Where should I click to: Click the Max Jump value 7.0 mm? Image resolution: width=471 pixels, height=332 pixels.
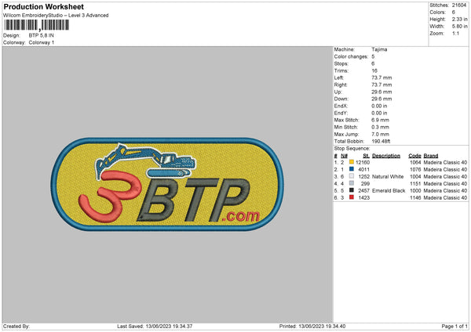380,134
